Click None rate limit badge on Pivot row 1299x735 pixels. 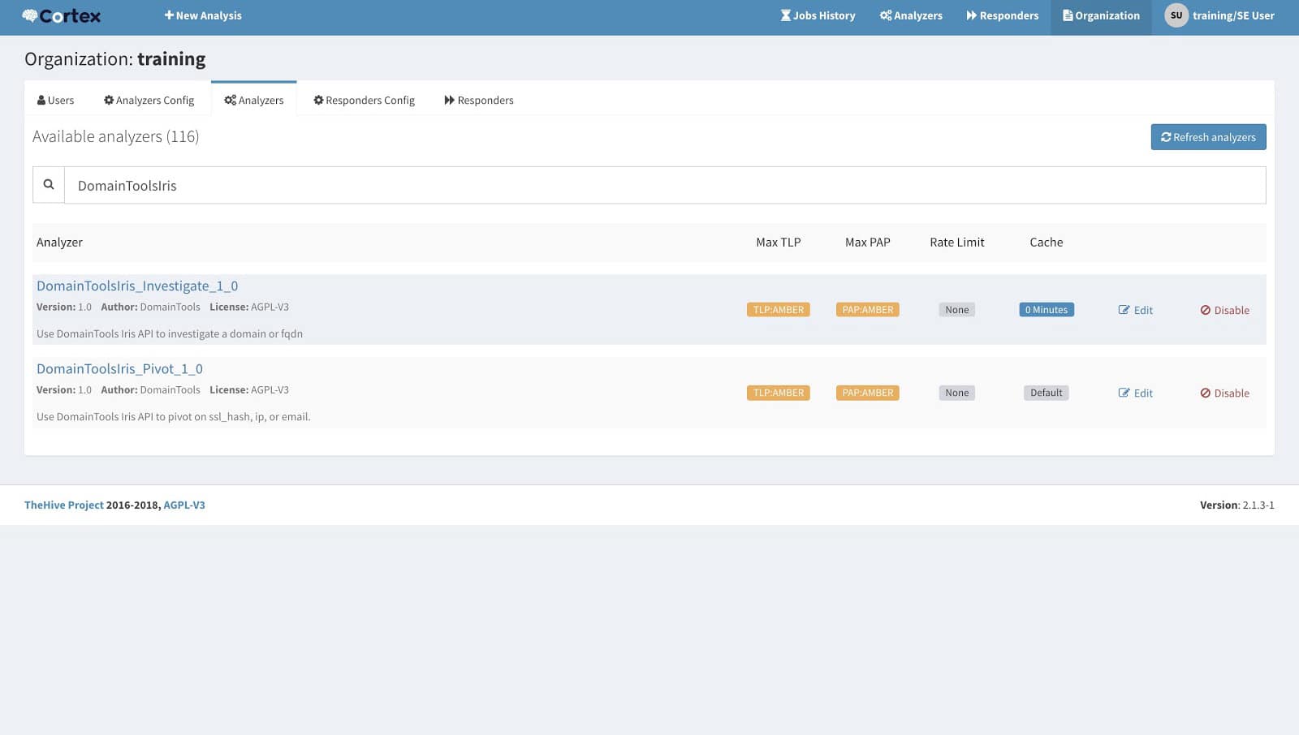(956, 393)
